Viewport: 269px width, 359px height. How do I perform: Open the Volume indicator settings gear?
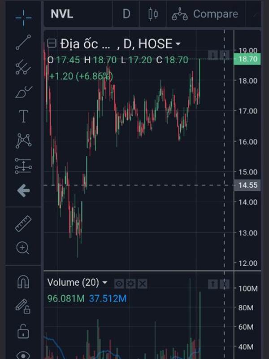130,284
